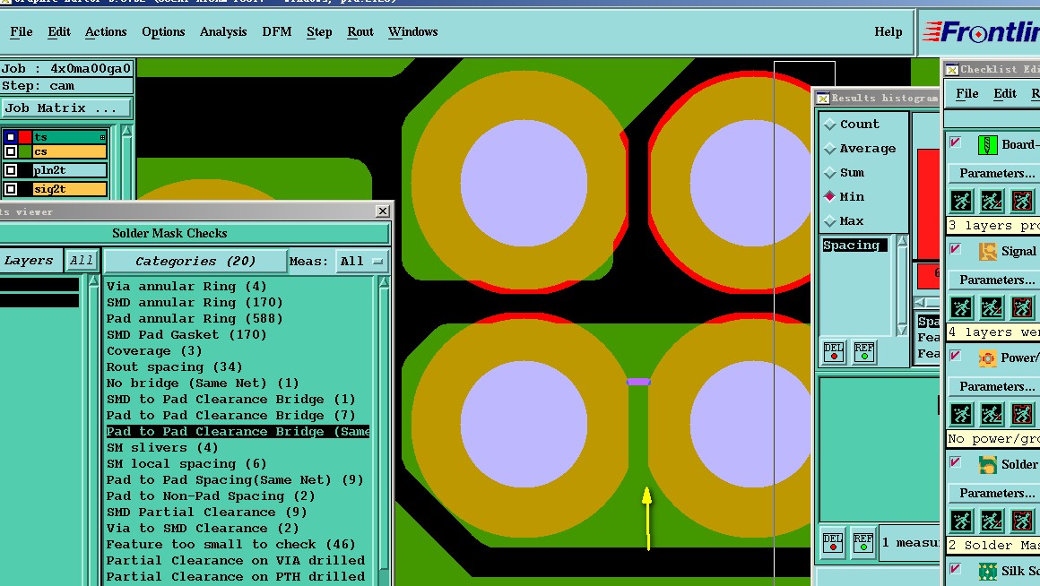Click first run icon under Board checklist item
The height and width of the screenshot is (586, 1040).
tap(961, 200)
